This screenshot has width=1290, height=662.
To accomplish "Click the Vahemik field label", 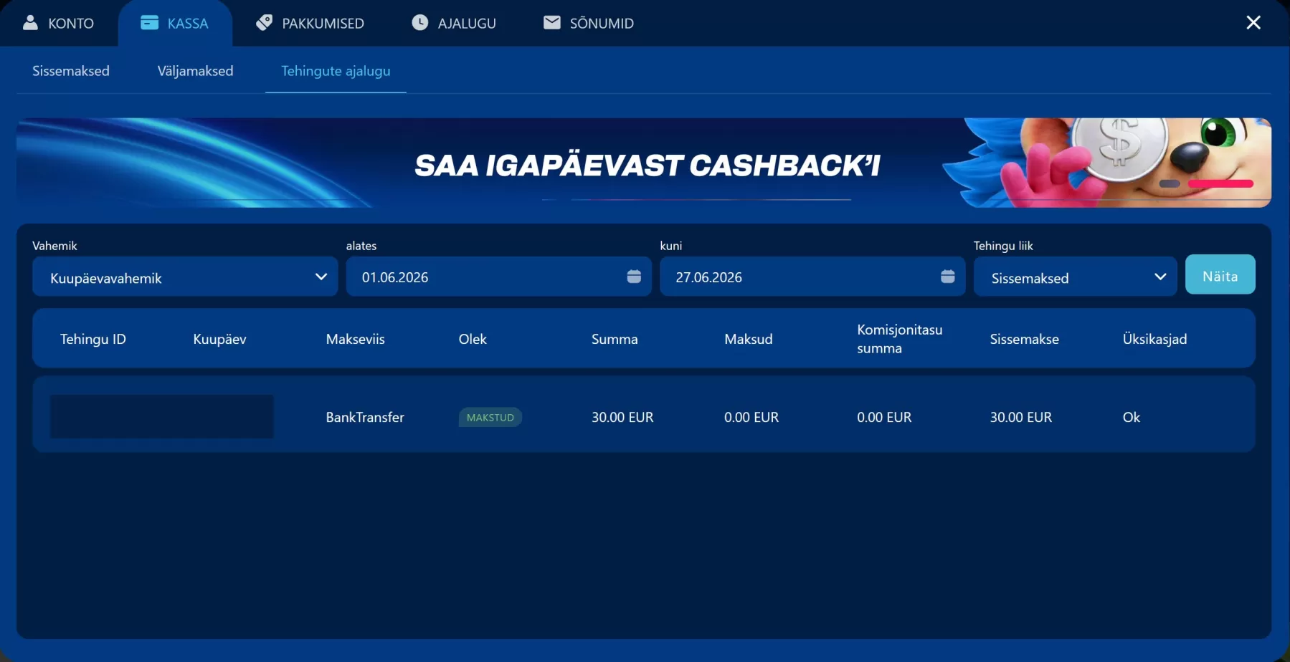I will point(54,246).
